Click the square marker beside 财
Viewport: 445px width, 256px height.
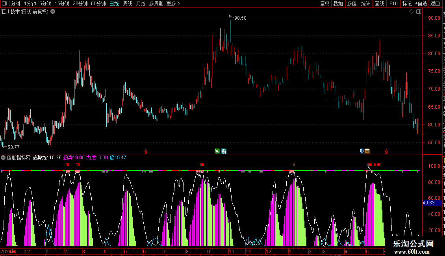pyautogui.click(x=367, y=151)
